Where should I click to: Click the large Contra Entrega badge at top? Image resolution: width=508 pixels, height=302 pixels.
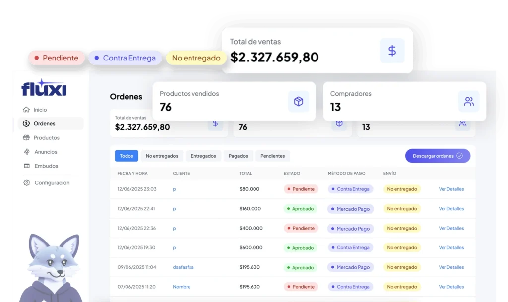tap(125, 58)
